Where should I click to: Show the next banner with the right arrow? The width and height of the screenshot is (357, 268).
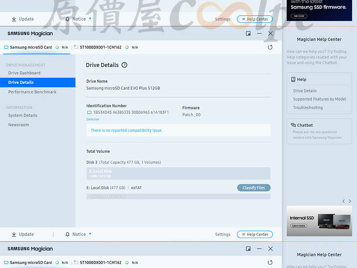[350, 201]
